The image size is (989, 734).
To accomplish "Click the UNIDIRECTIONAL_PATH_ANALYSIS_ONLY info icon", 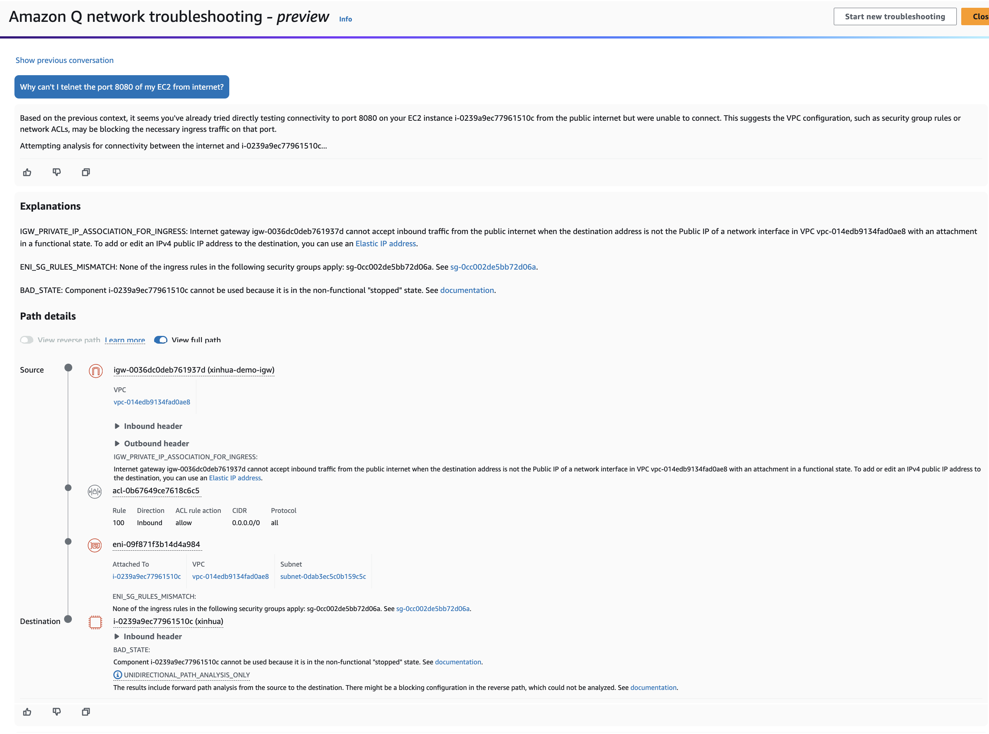I will pos(117,675).
